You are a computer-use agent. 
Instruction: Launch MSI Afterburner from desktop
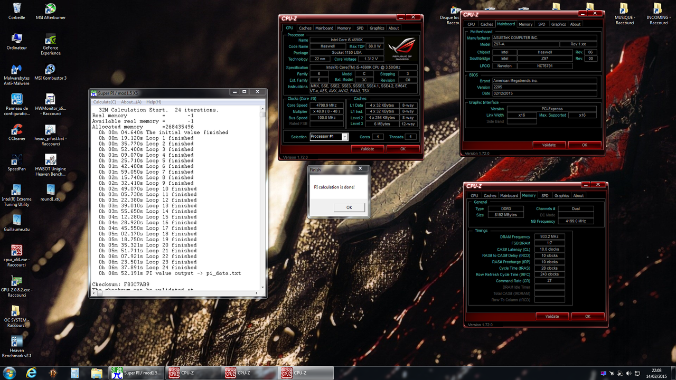click(50, 11)
